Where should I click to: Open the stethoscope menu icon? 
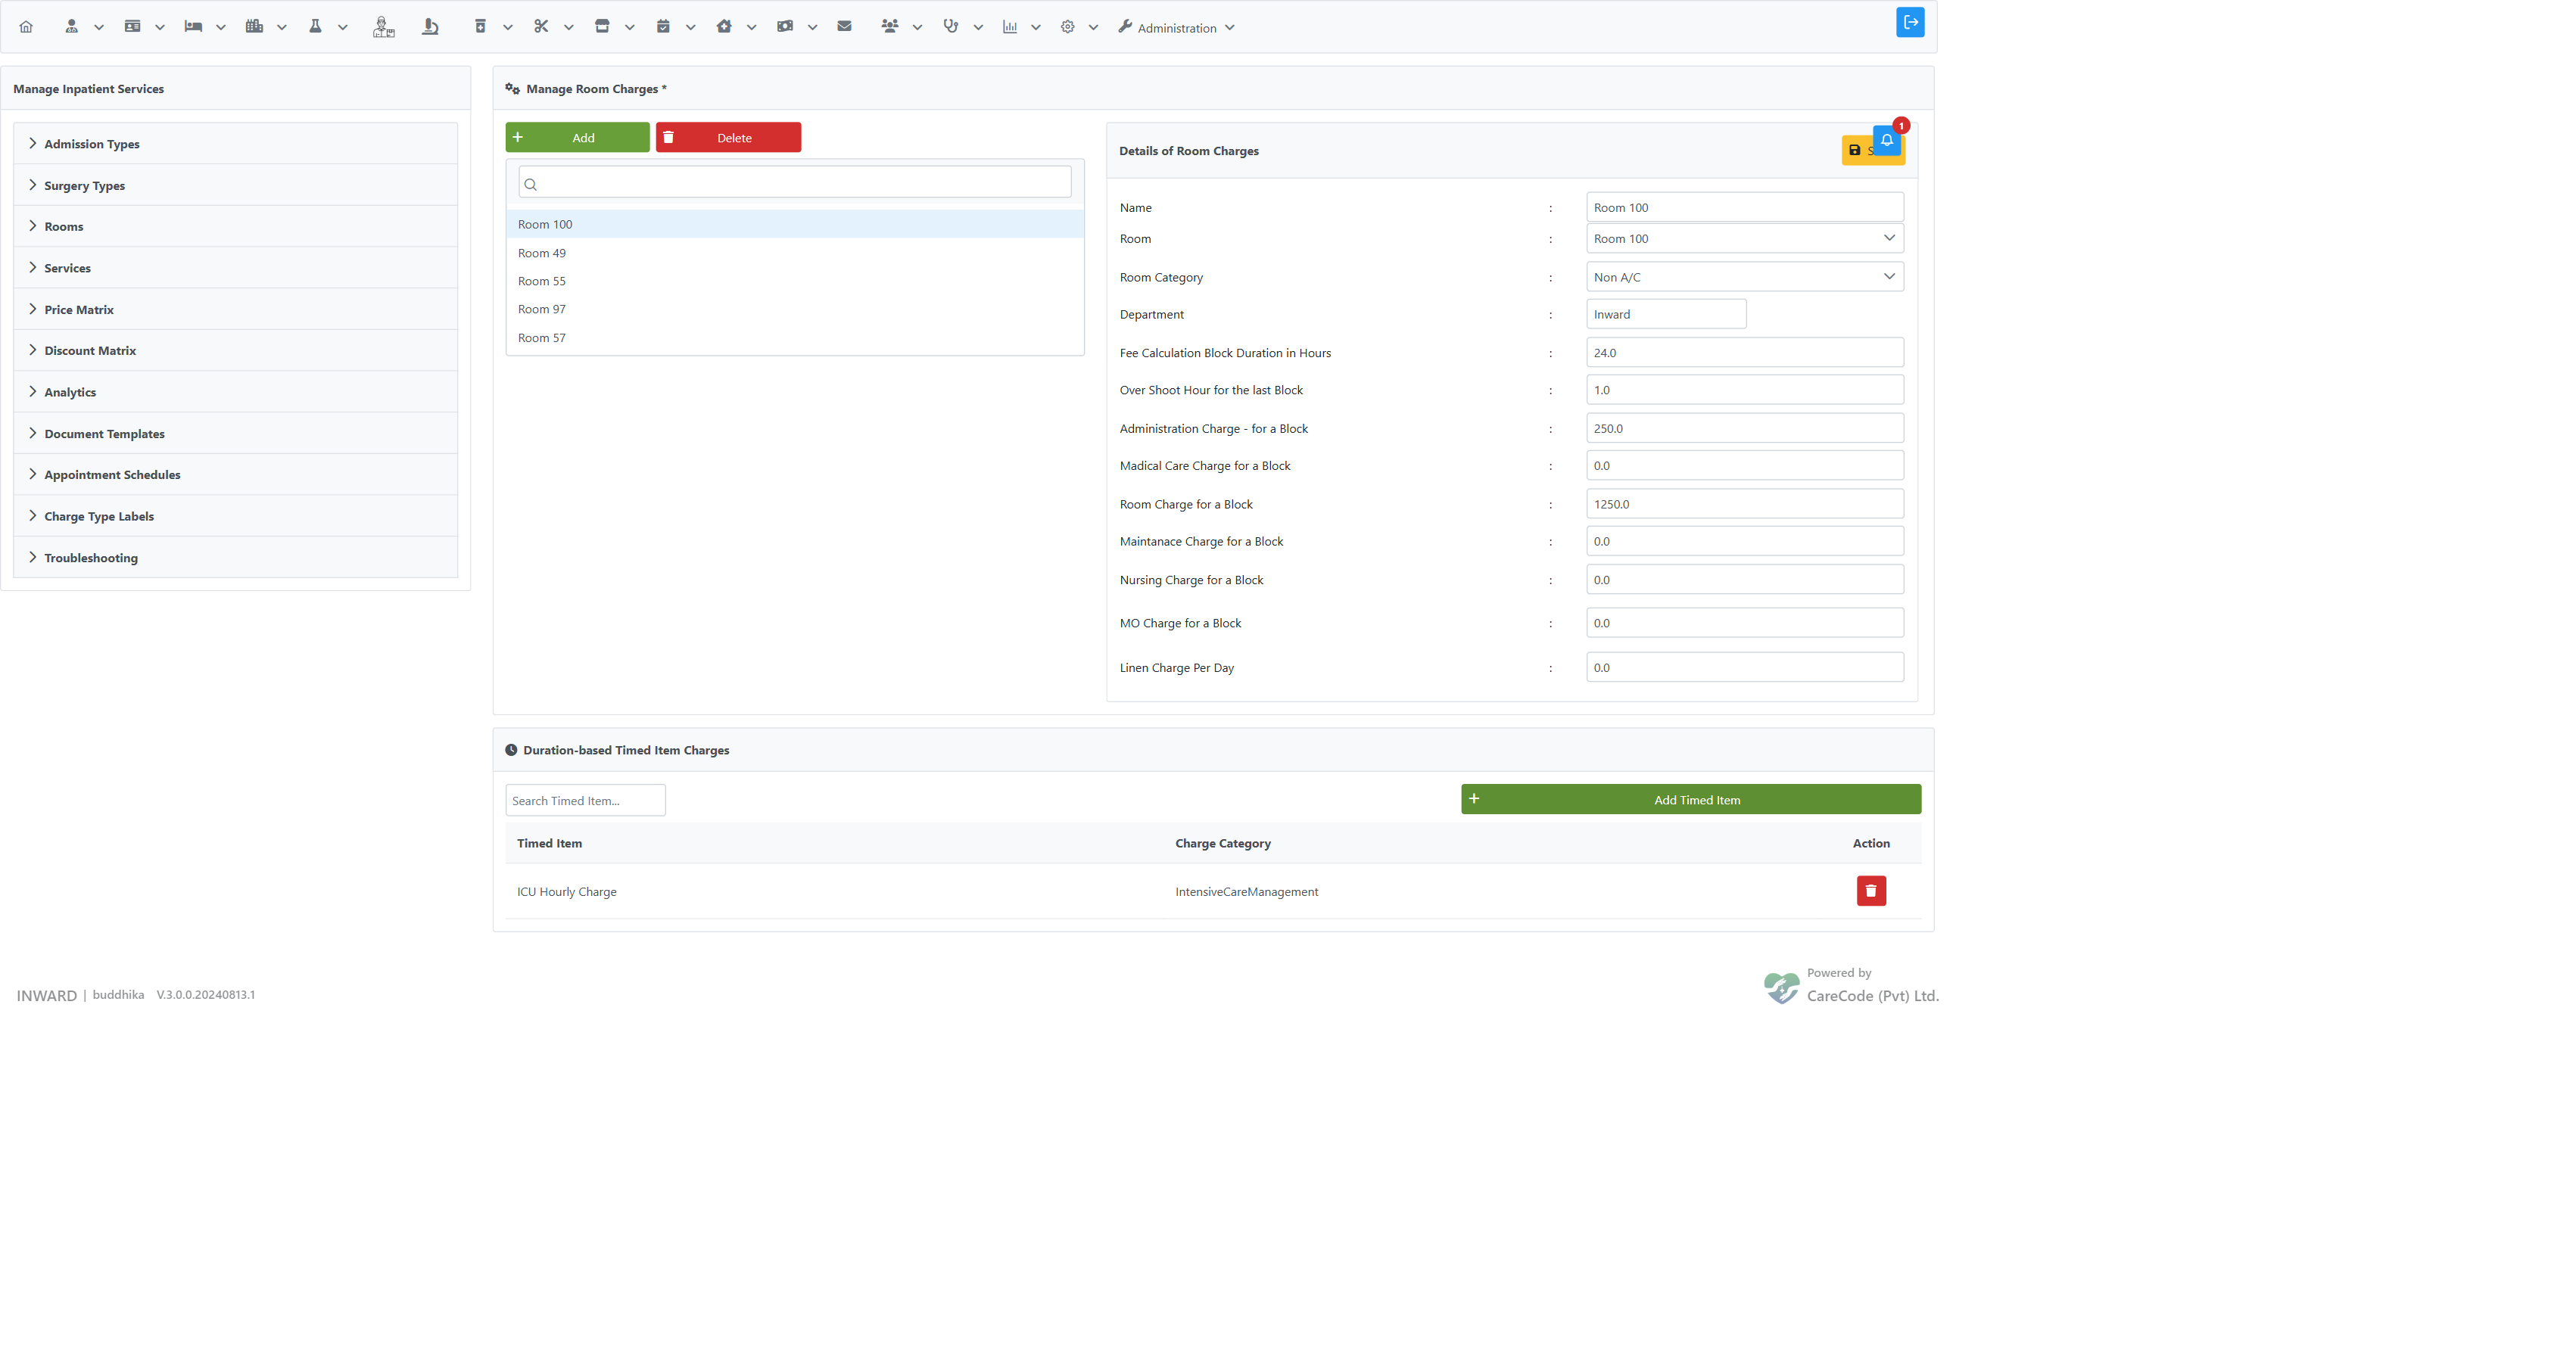point(950,27)
